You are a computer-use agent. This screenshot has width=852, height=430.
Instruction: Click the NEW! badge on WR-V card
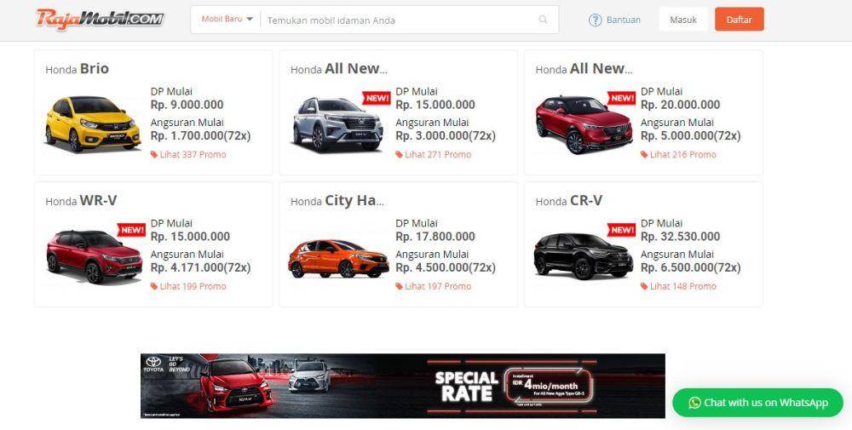(131, 230)
